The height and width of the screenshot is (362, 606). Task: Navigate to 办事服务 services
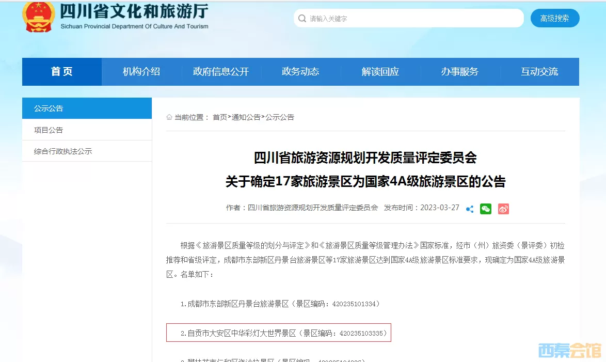coord(459,72)
